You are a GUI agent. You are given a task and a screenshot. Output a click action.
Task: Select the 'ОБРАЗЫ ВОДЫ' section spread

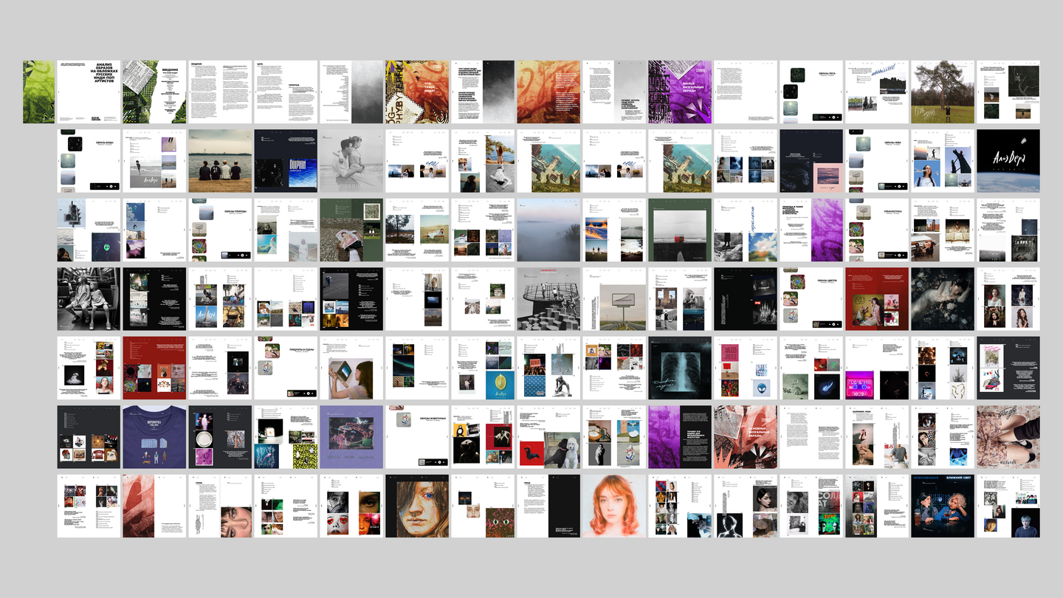89,161
